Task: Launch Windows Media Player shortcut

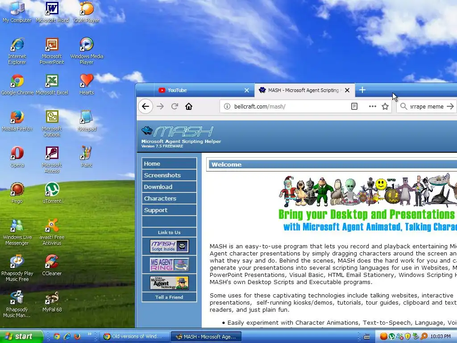Action: click(87, 51)
